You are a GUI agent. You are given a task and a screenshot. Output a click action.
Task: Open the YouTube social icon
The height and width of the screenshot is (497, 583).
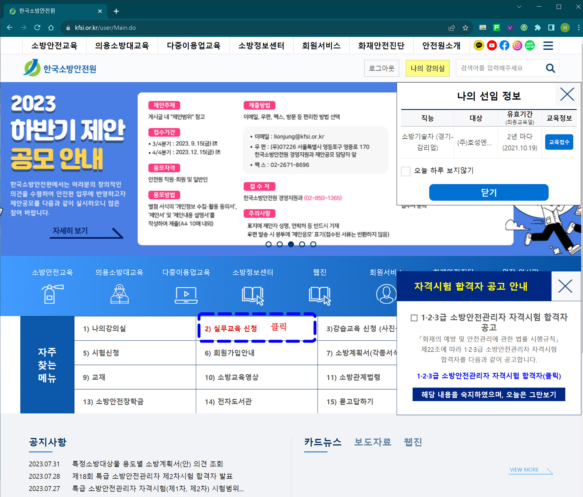coord(492,46)
